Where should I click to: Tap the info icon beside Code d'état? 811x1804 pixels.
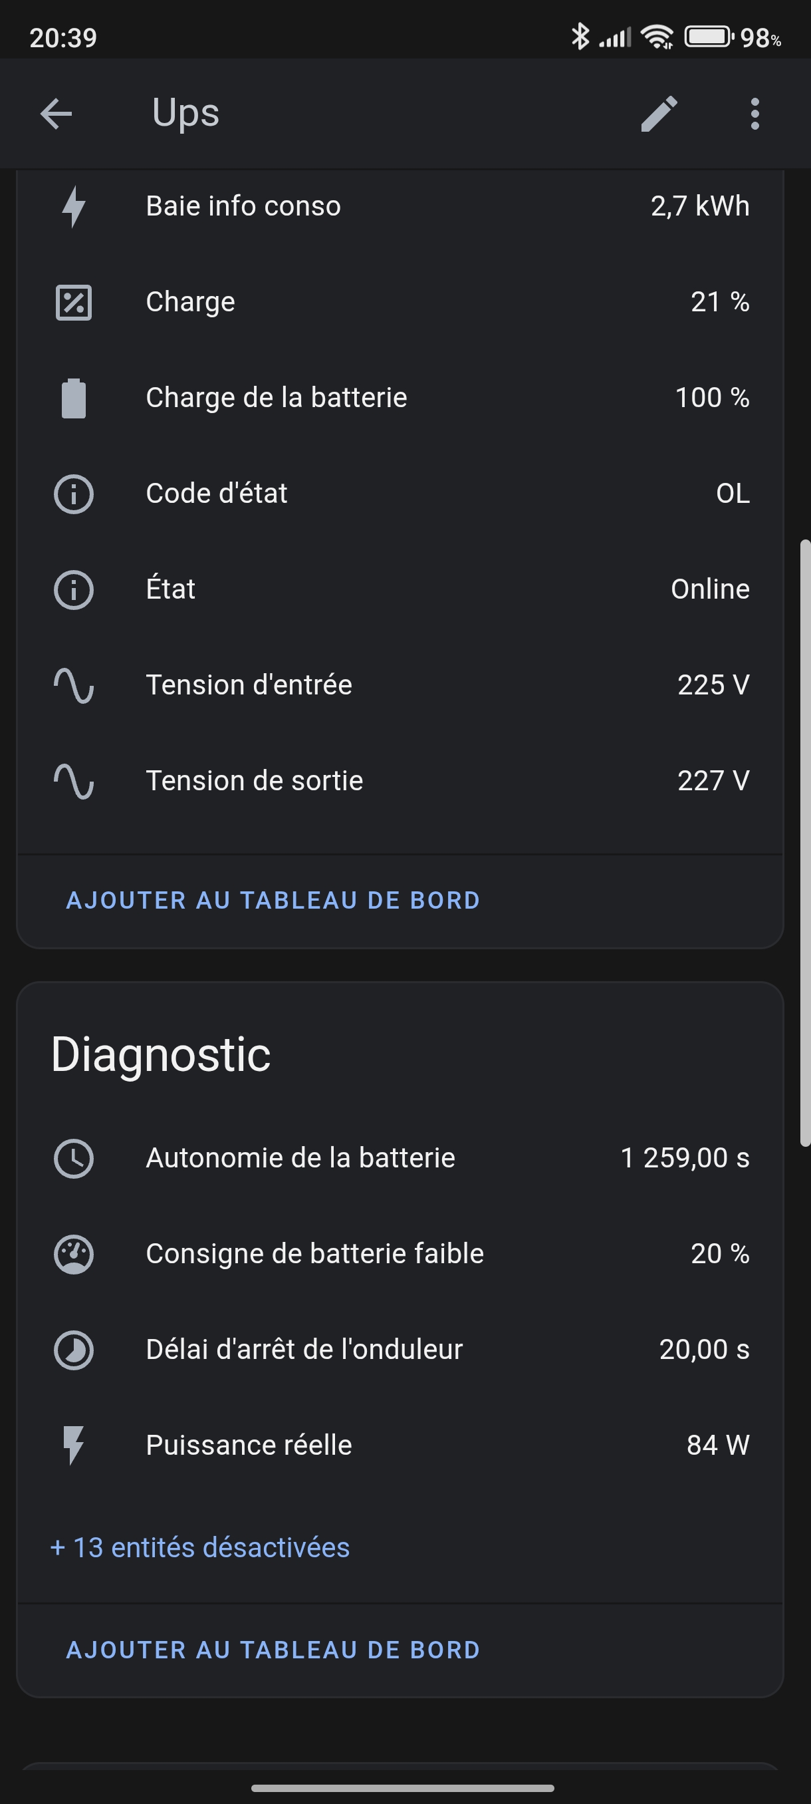[x=74, y=494]
